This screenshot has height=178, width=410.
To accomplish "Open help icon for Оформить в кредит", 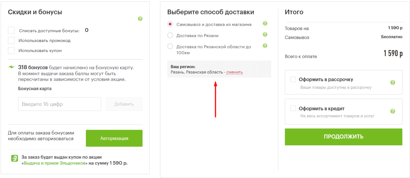I will click(x=392, y=111).
